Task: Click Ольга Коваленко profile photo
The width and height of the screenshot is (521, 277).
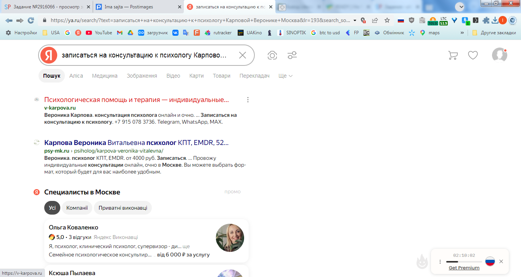Action: coord(230,238)
